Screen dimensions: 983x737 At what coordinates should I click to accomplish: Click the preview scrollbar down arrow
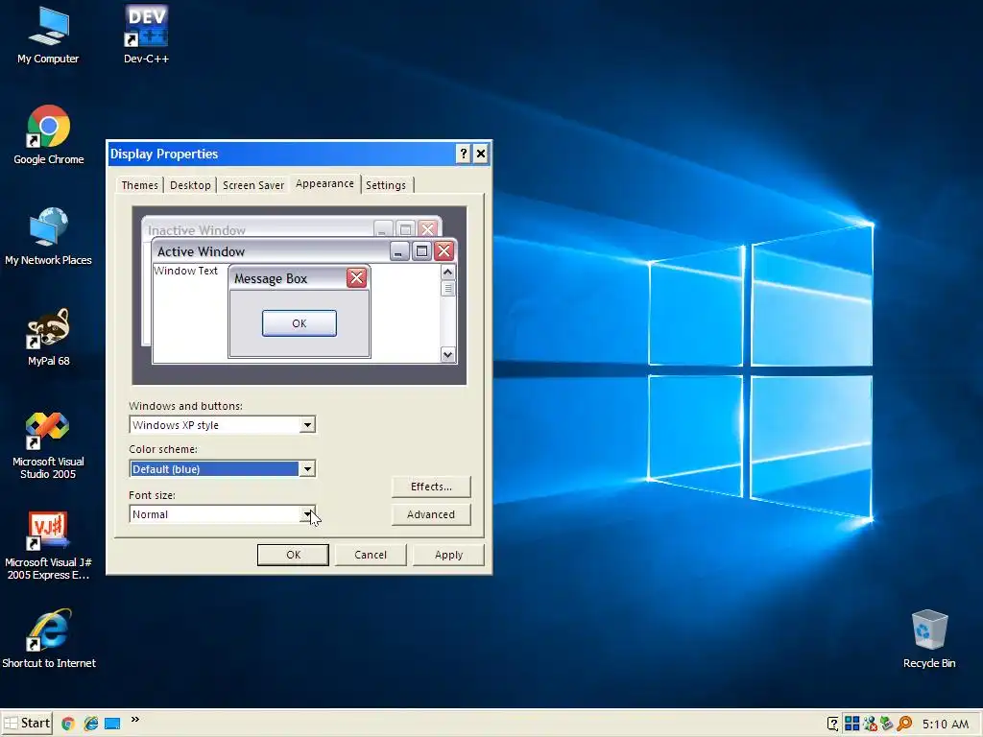click(447, 354)
